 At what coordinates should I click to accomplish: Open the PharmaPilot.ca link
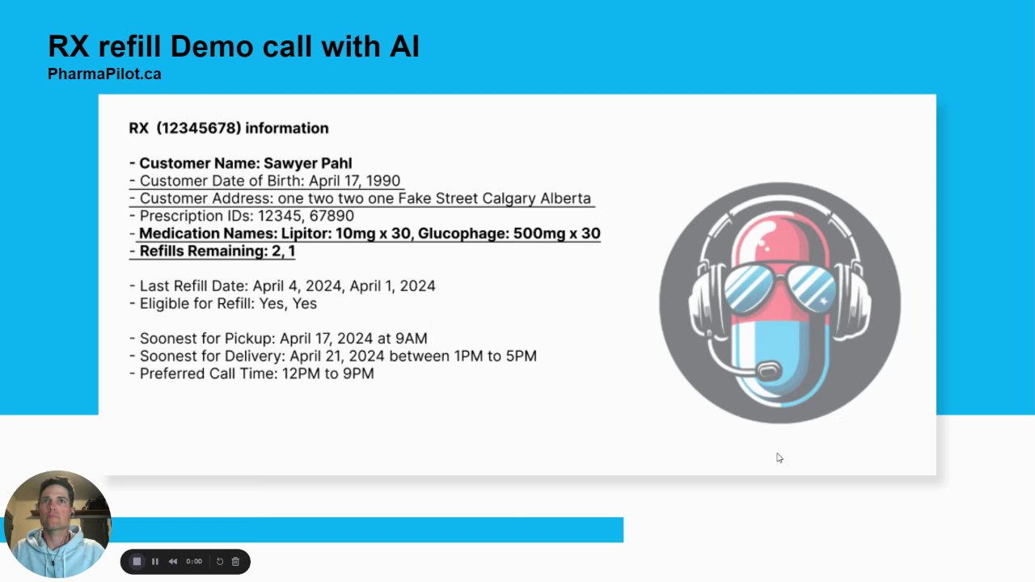pos(104,74)
